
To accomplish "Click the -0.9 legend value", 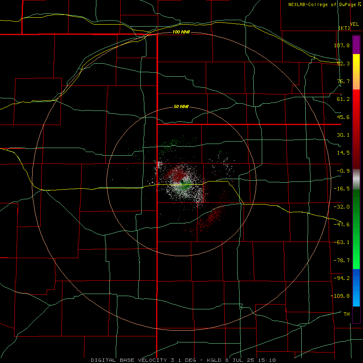I will coord(343,171).
